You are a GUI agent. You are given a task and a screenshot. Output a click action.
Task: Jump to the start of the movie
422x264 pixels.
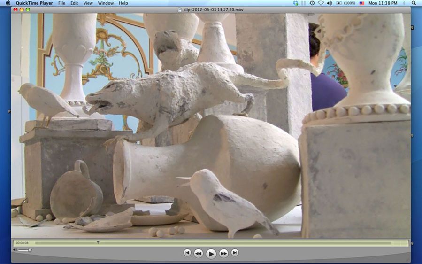point(187,253)
